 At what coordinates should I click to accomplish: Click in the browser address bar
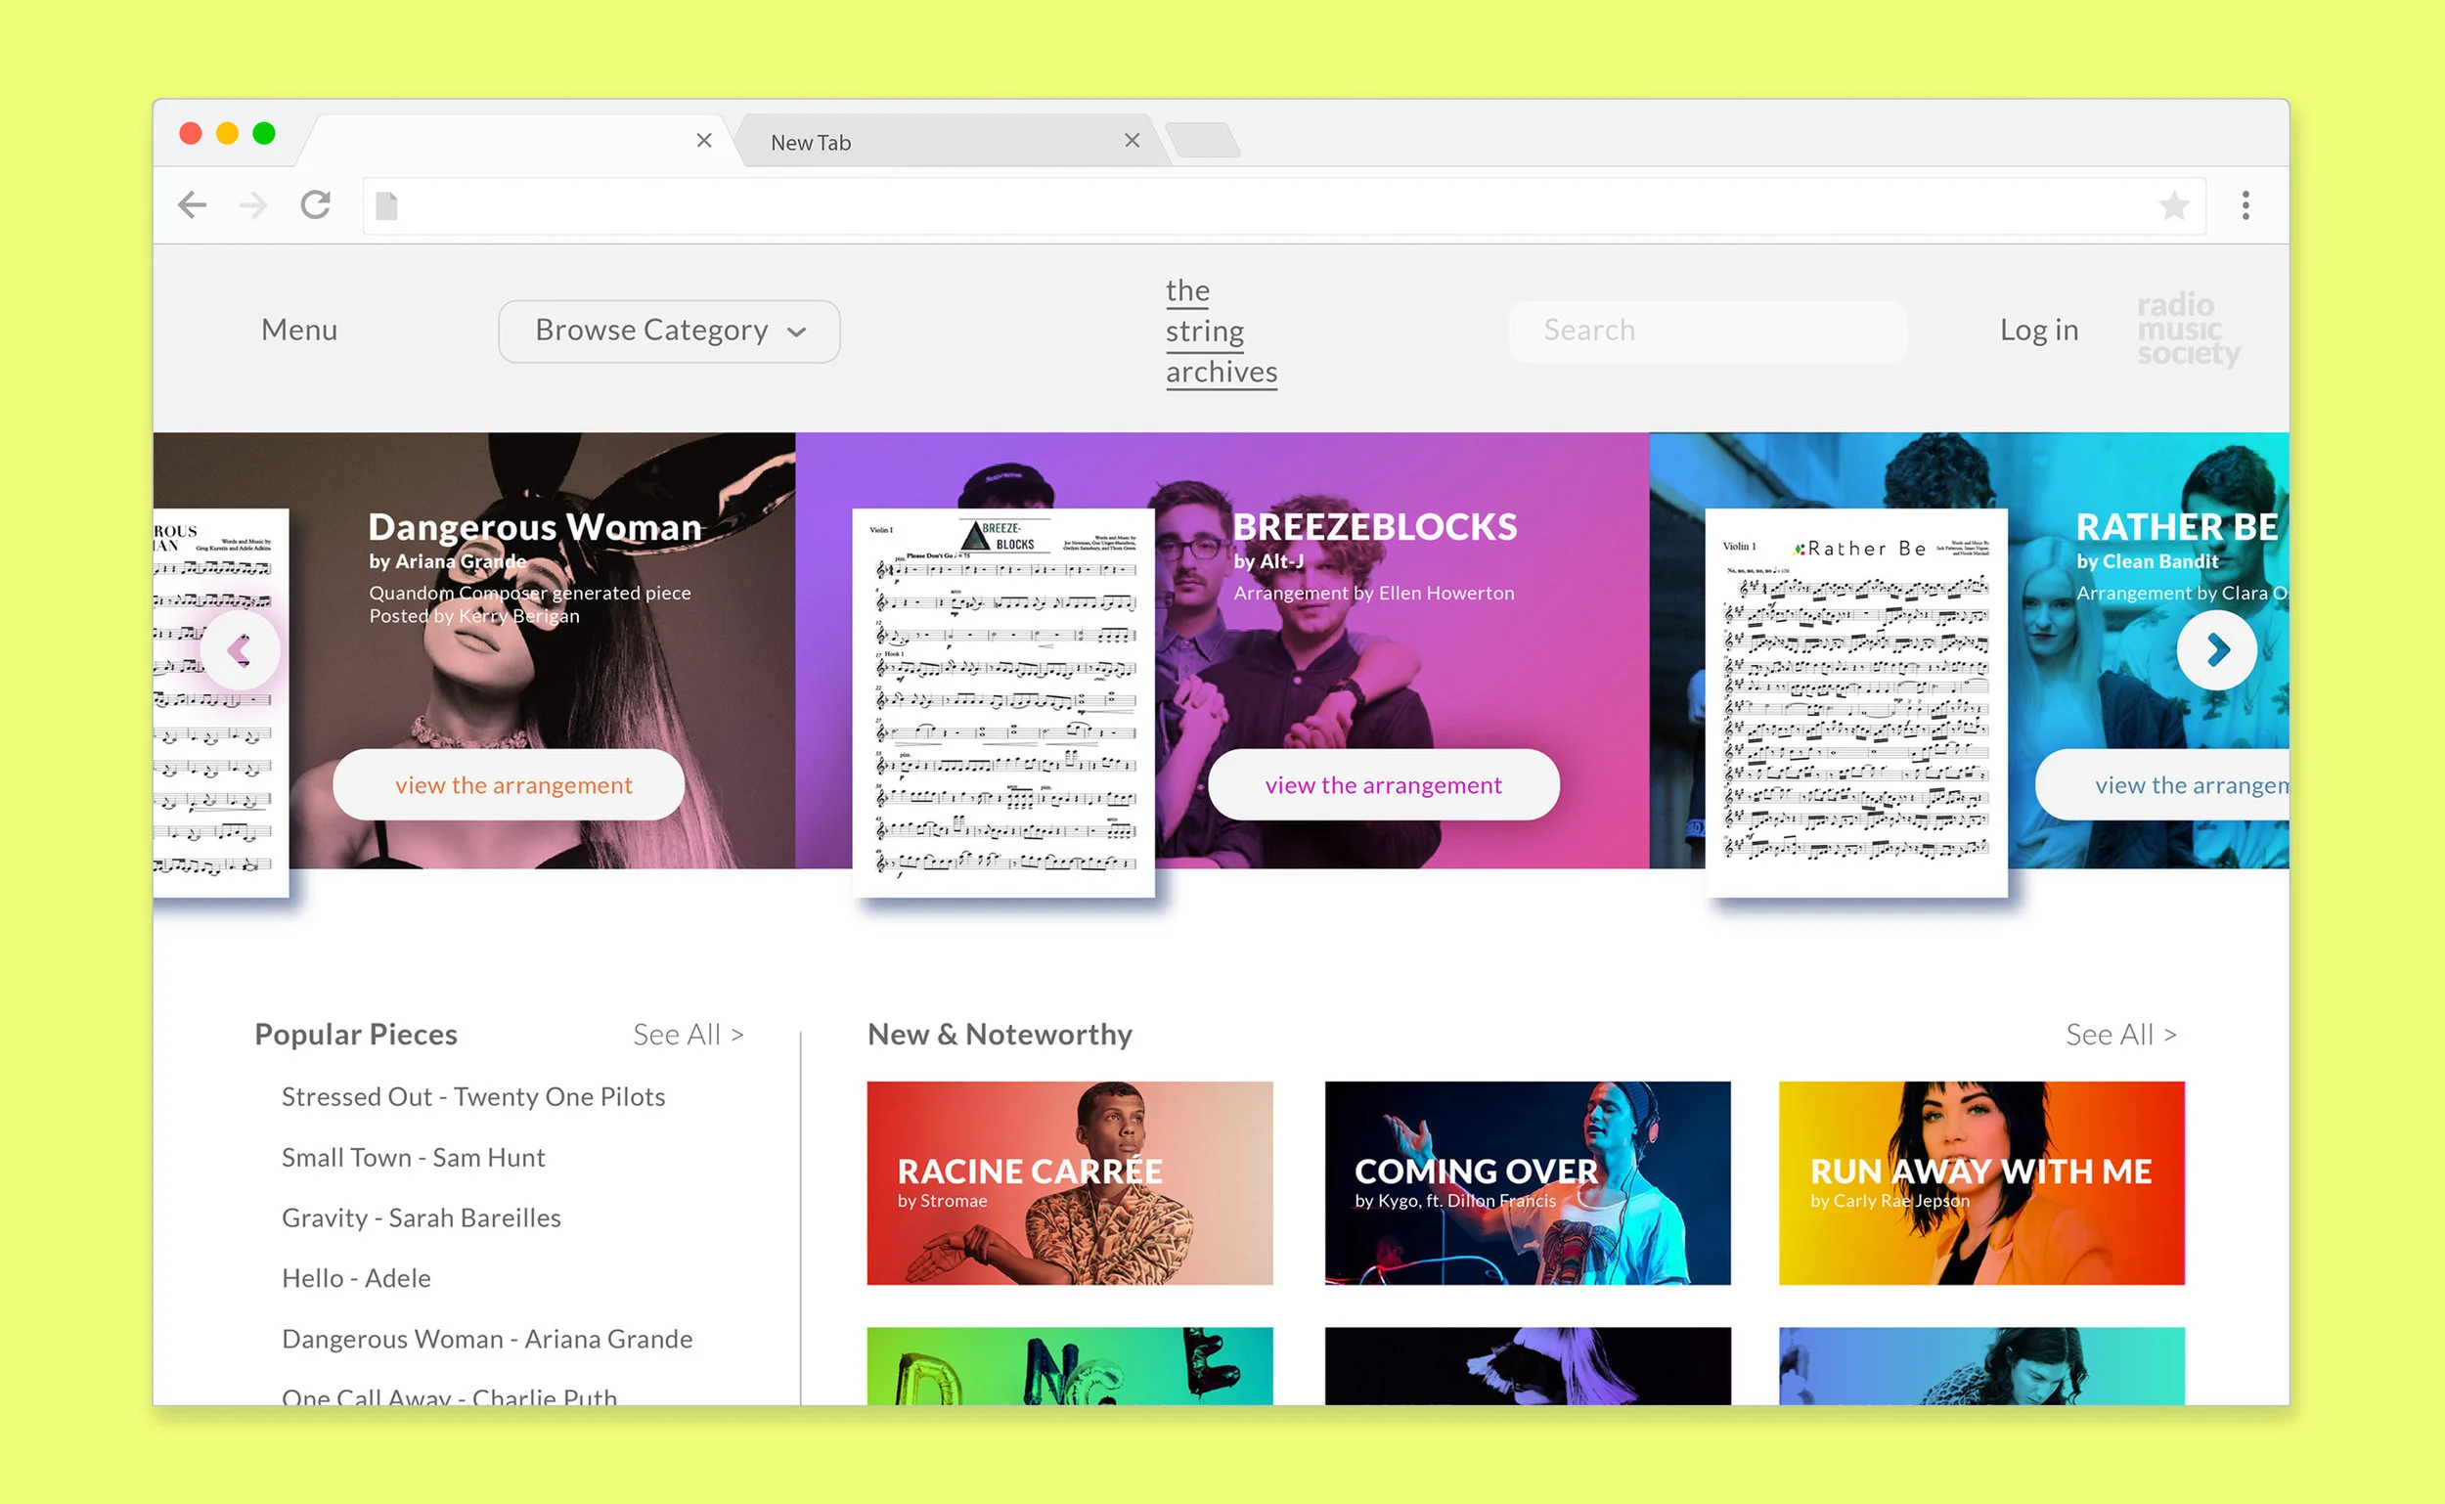1283,206
